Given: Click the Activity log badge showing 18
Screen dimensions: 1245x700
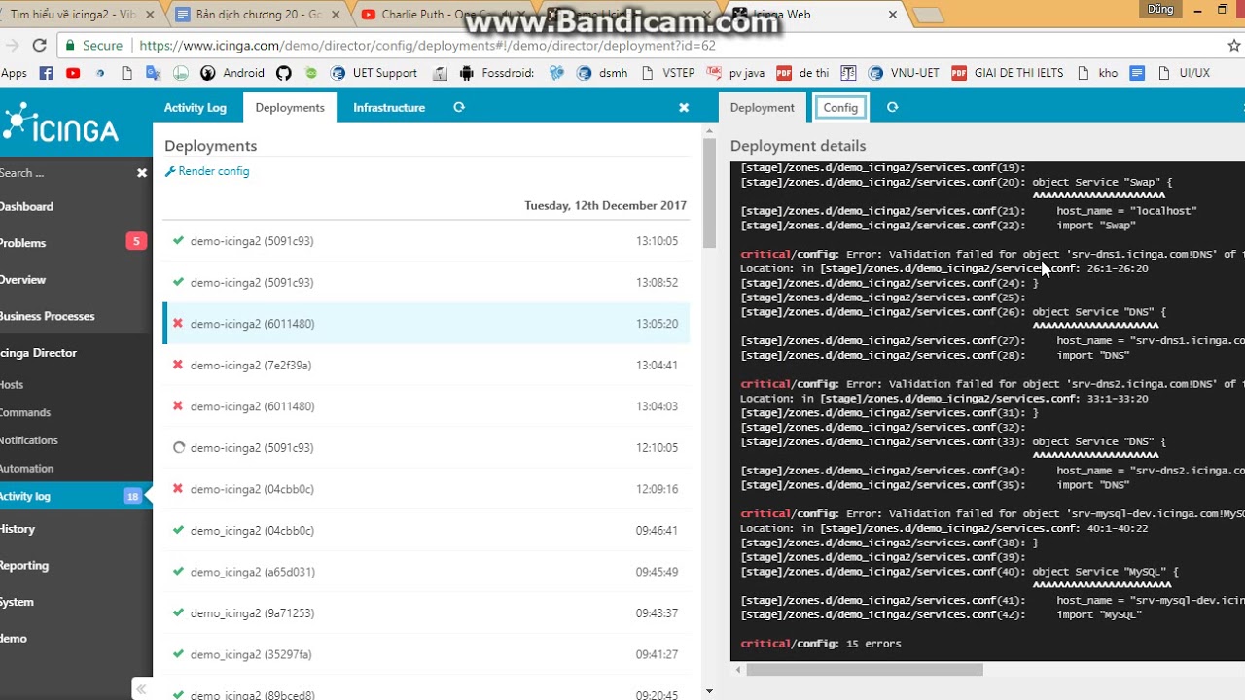Looking at the screenshot, I should [x=132, y=496].
